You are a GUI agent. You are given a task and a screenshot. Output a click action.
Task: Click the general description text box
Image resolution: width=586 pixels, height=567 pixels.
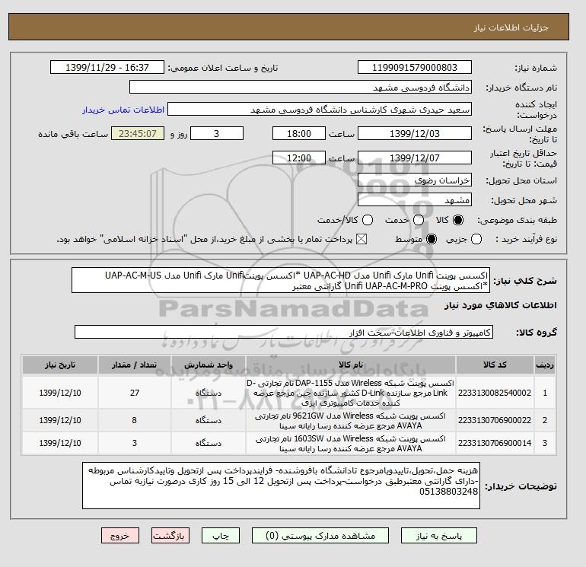coord(281,280)
